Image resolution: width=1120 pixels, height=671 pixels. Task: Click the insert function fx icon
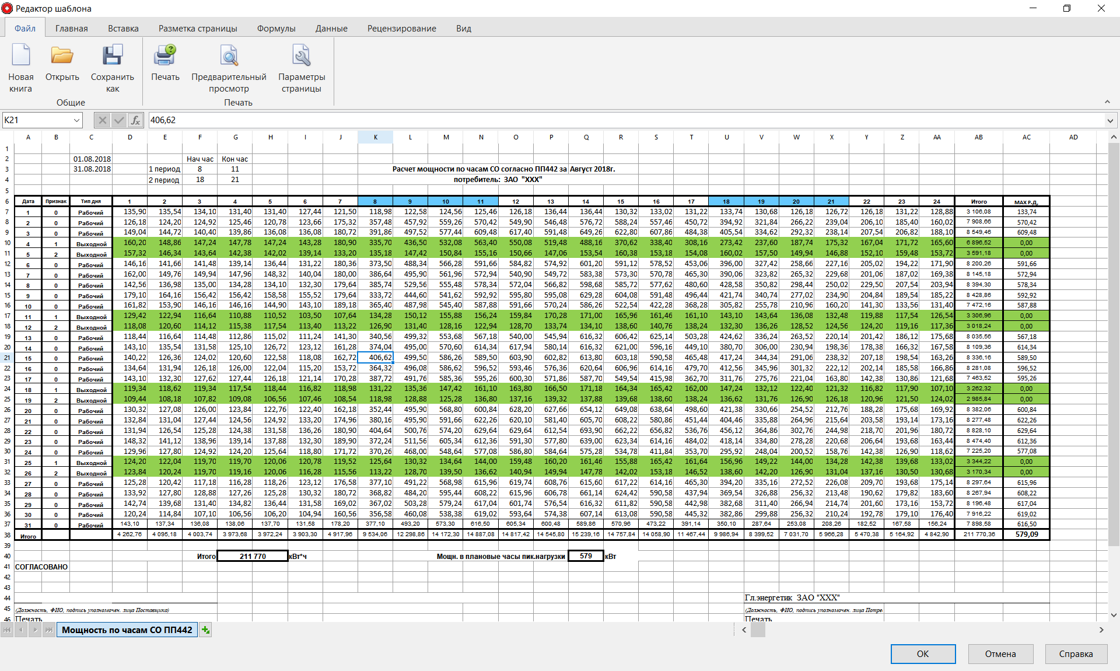coord(135,120)
